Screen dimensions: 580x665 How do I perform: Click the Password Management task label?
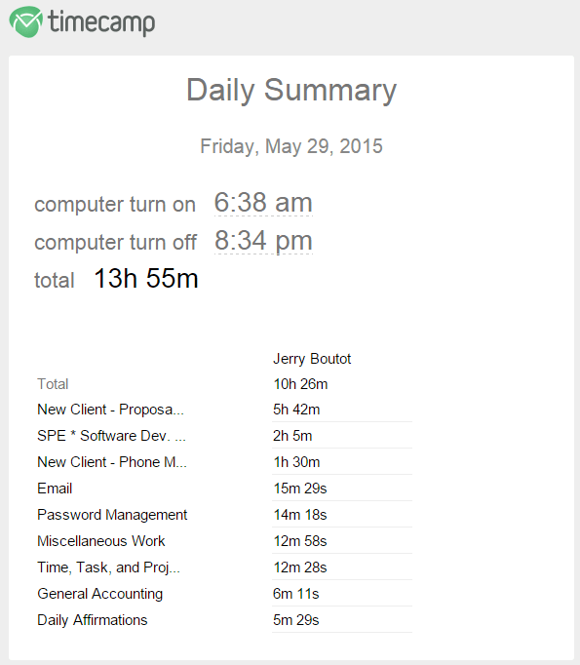(x=112, y=515)
